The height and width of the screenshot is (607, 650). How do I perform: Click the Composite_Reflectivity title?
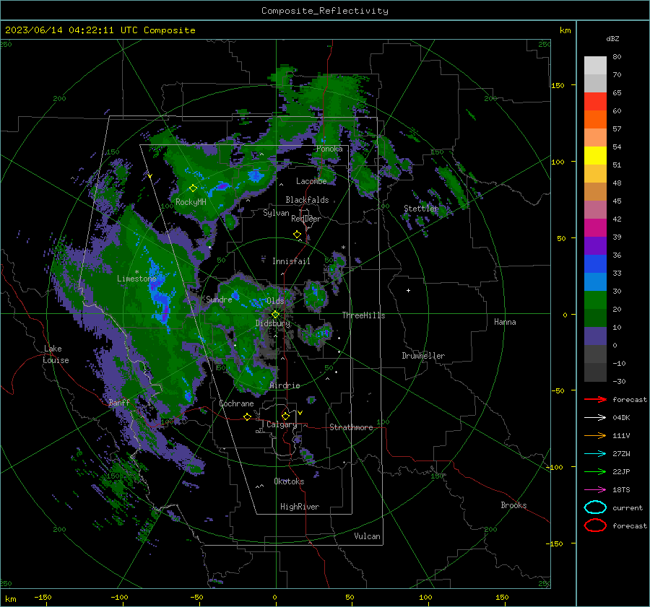[x=325, y=11]
